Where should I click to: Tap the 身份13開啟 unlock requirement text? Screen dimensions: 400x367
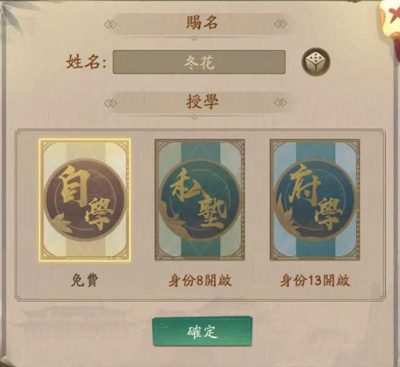[x=315, y=281]
